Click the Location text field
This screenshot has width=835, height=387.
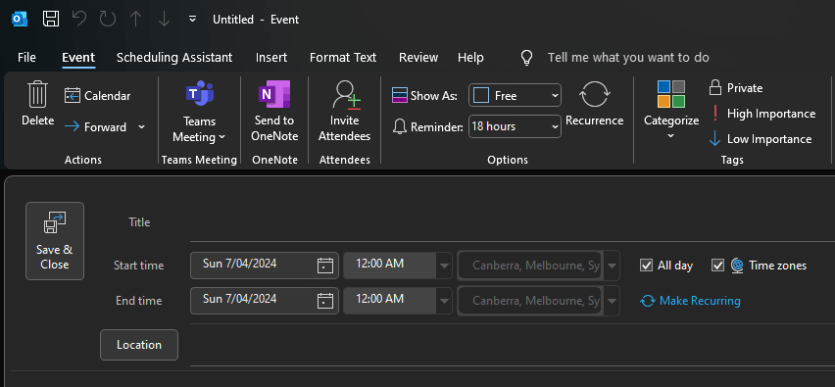point(513,345)
